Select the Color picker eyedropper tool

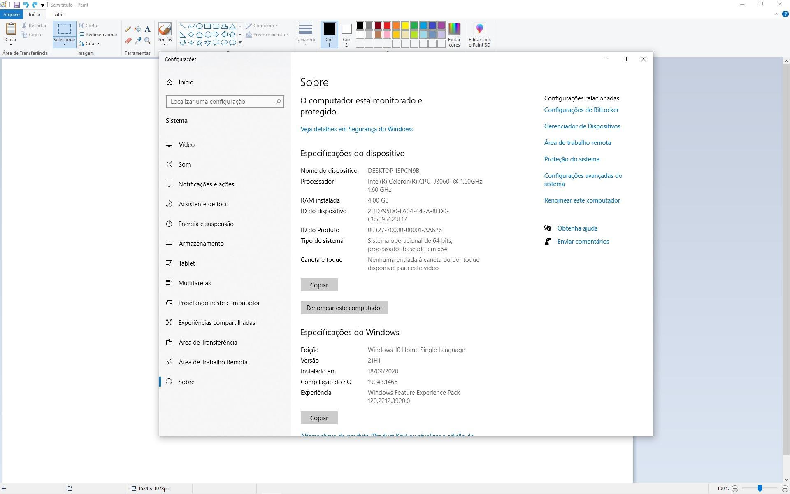(138, 41)
